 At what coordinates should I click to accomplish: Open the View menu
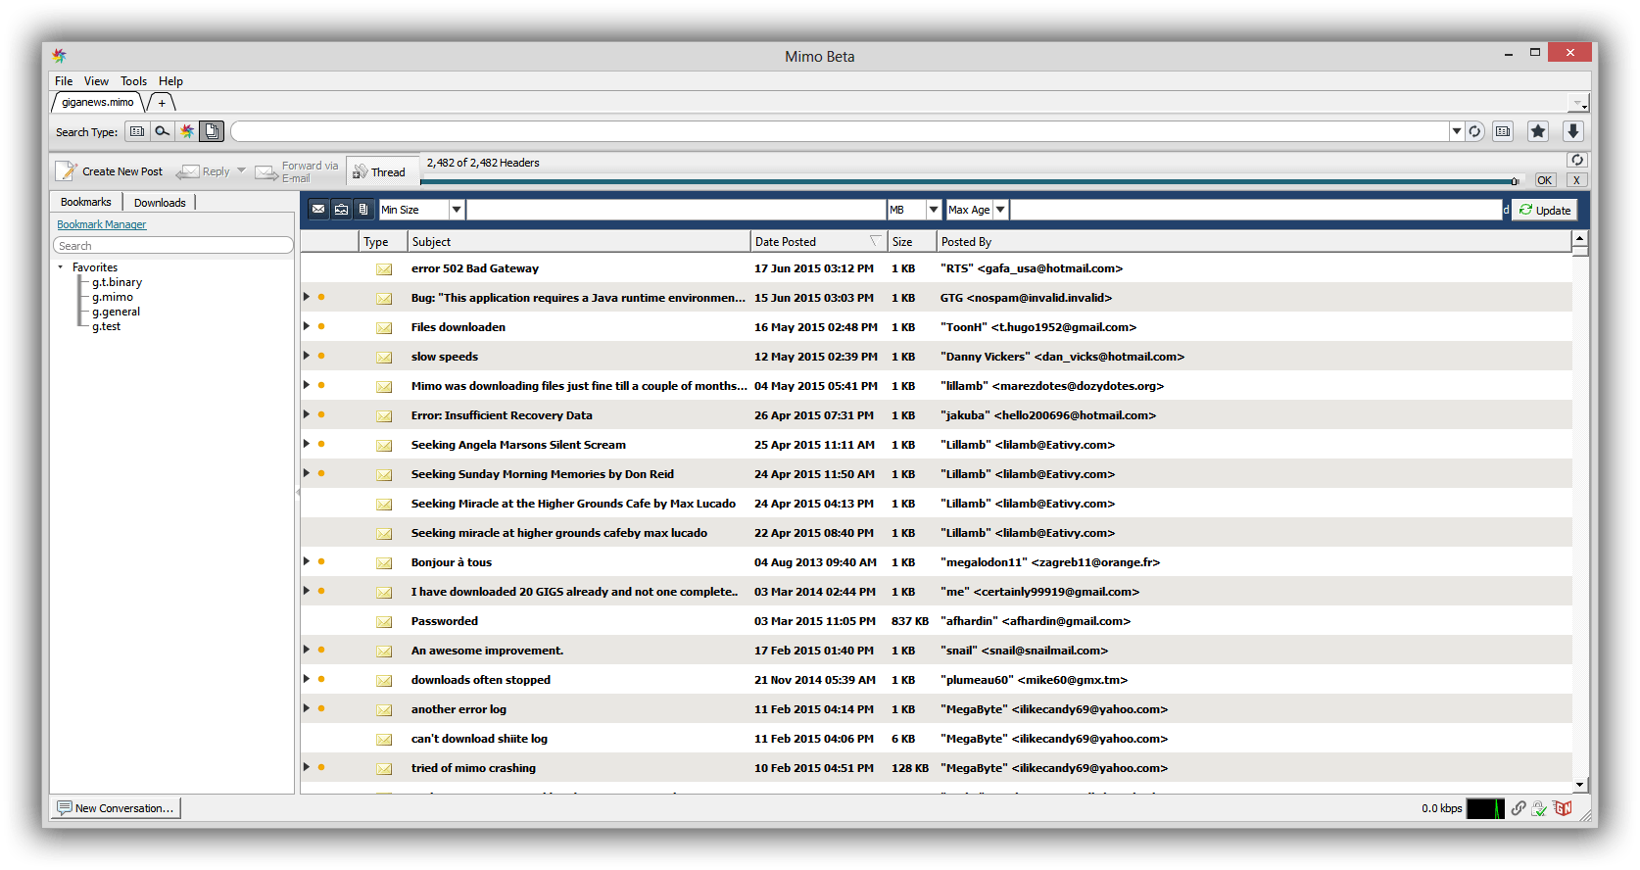pyautogui.click(x=96, y=81)
